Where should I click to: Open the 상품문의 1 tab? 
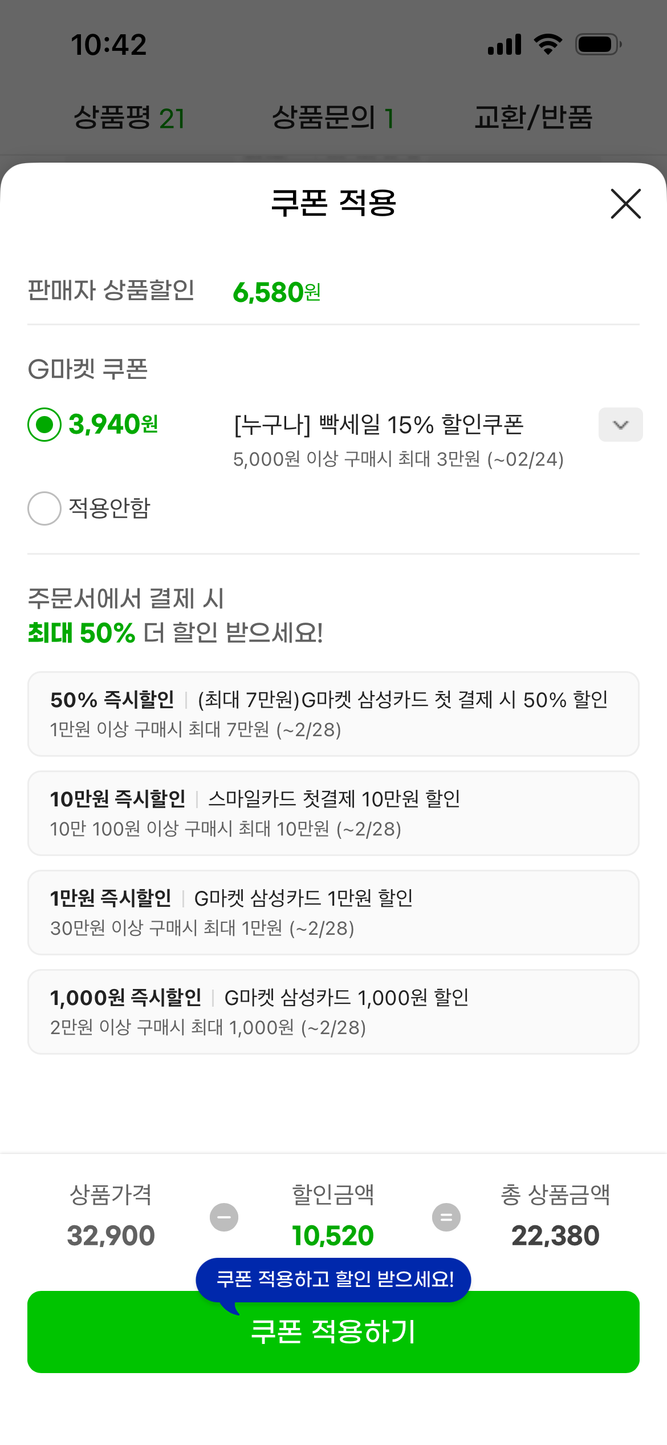[333, 118]
